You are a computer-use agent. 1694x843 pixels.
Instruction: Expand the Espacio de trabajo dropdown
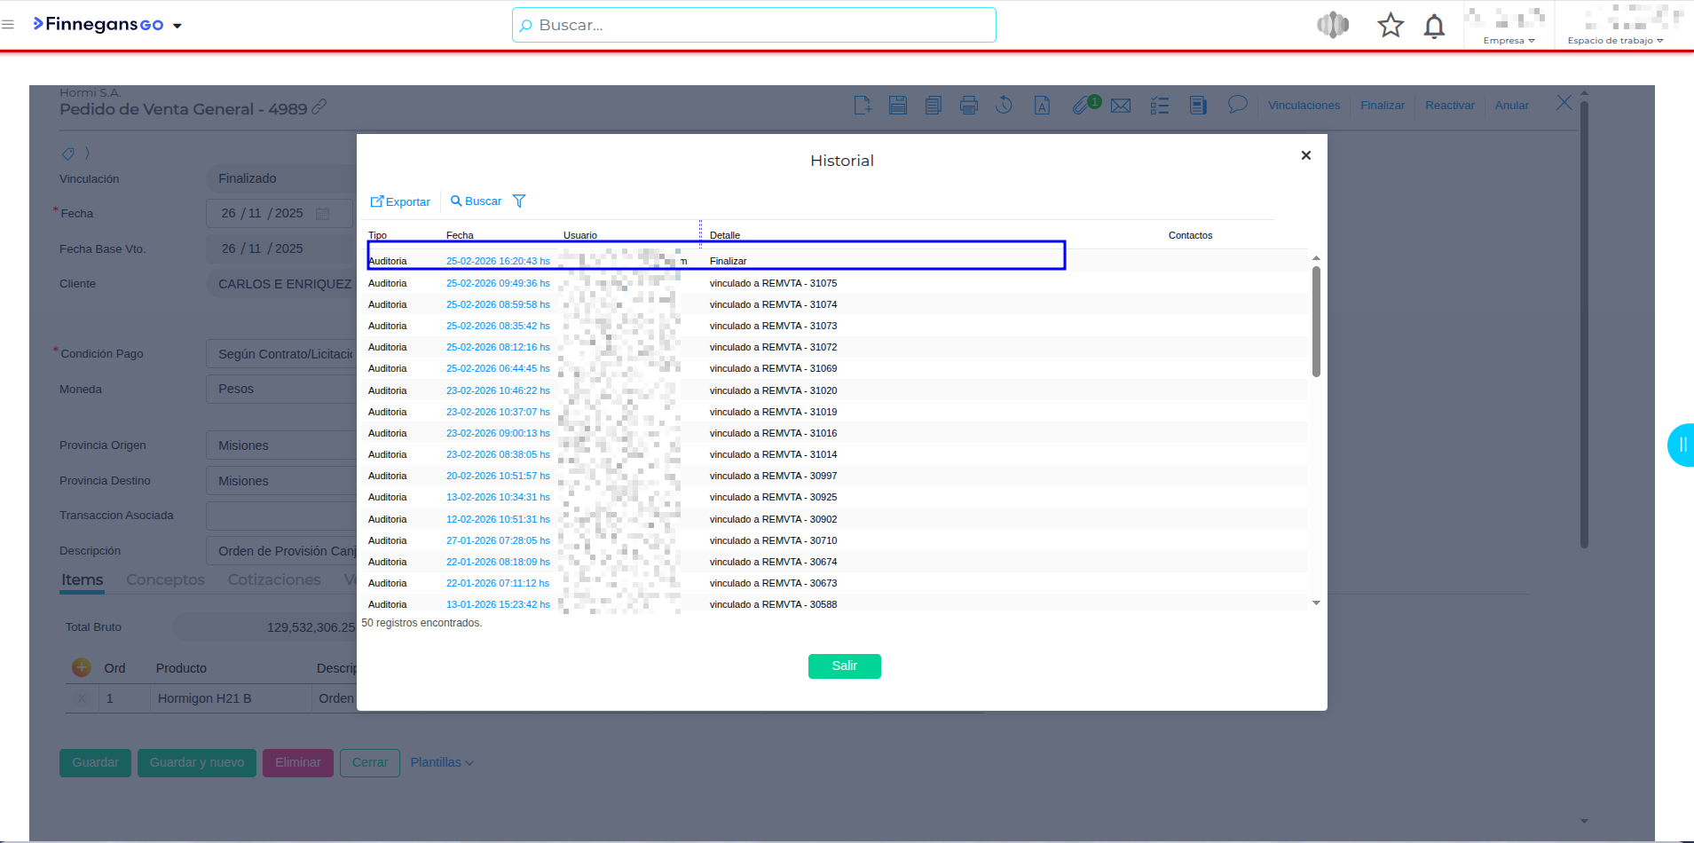(1615, 41)
